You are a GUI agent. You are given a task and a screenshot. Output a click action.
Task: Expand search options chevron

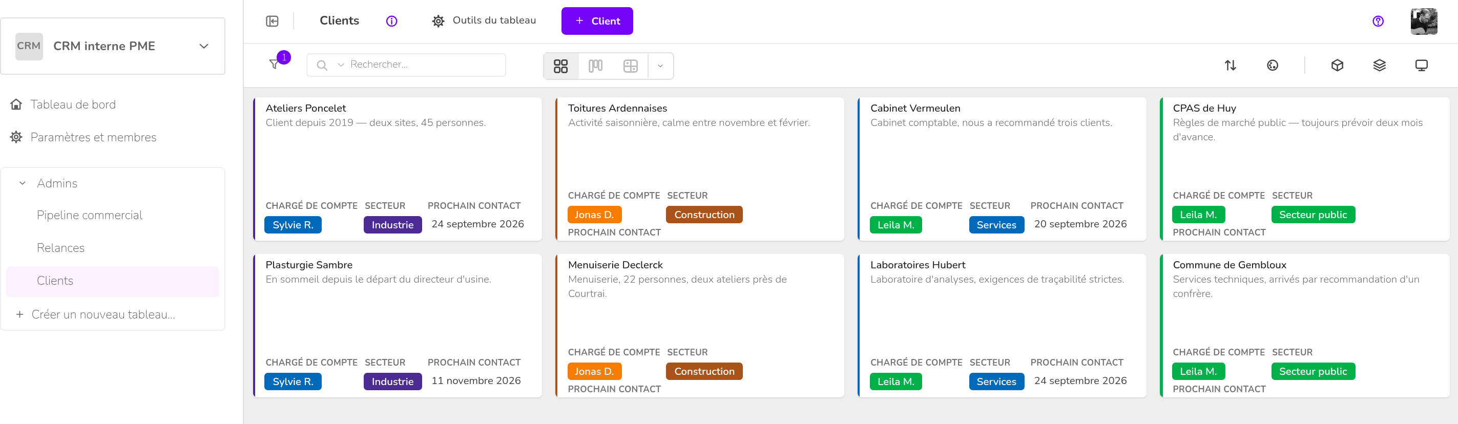pos(341,65)
